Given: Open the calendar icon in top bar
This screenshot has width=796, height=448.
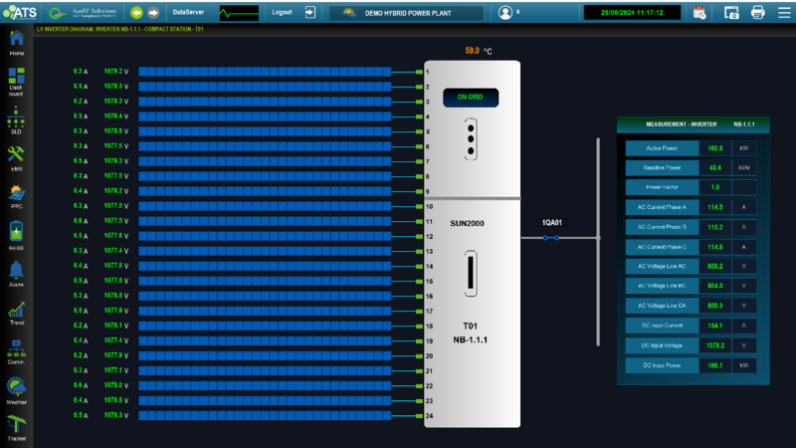Looking at the screenshot, I should 699,12.
